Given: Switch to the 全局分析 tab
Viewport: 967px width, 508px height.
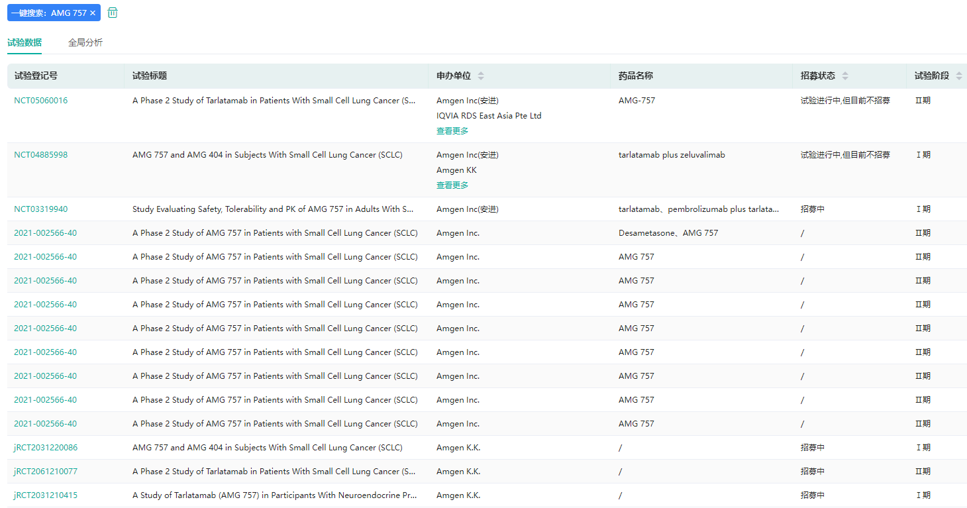Looking at the screenshot, I should (x=85, y=42).
